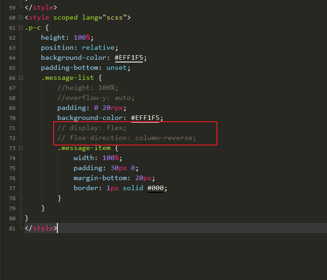Click line number 81 in the gutter

(12, 228)
